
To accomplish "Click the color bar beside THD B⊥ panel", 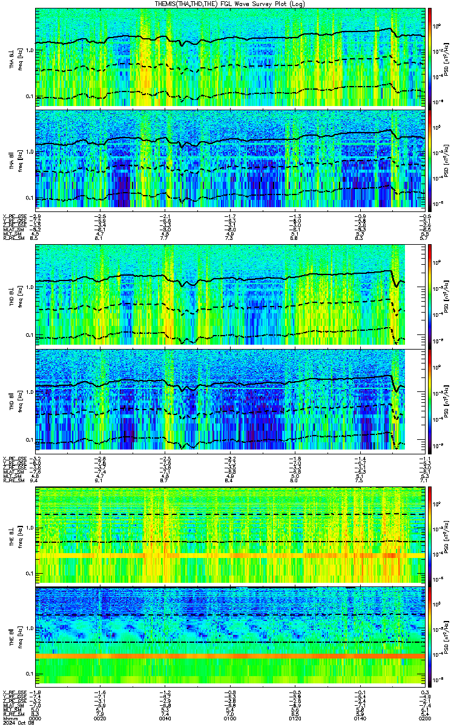I will [x=430, y=296].
